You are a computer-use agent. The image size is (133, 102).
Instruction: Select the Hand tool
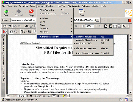[x=11, y=31]
